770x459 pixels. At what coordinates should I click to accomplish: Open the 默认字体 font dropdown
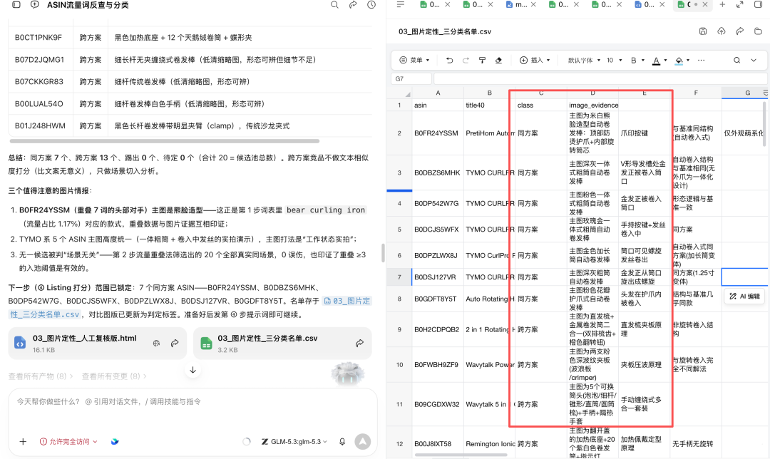[584, 60]
